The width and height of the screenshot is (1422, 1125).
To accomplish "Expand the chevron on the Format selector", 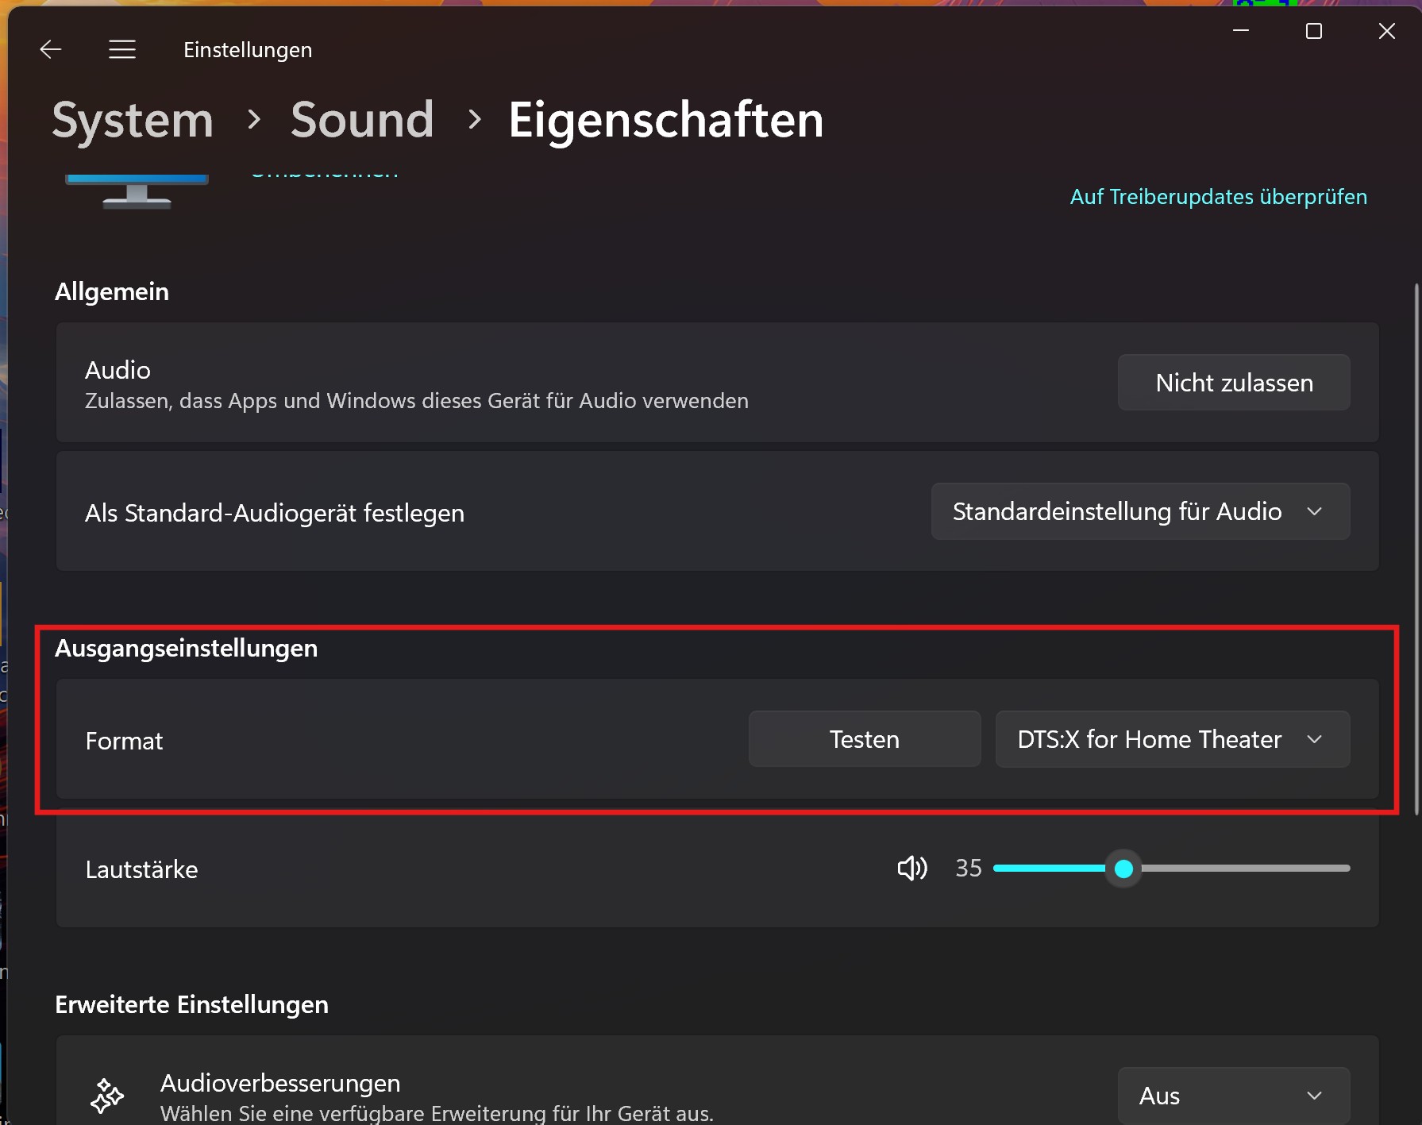I will [x=1316, y=738].
